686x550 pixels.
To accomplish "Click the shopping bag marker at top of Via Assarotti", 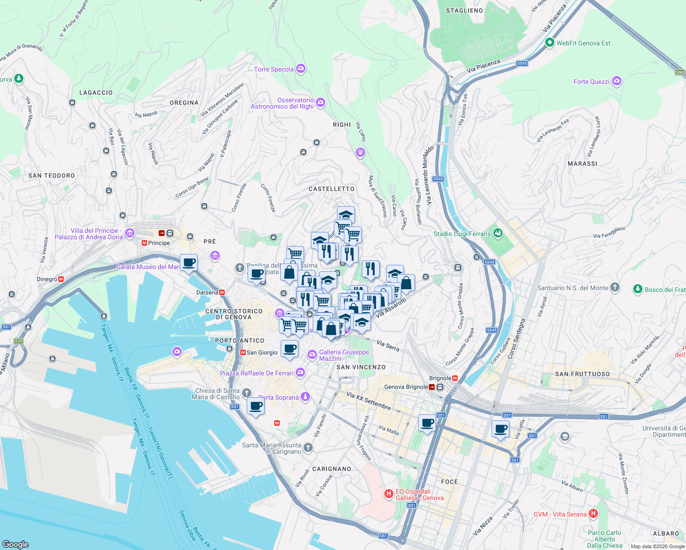I will (406, 283).
